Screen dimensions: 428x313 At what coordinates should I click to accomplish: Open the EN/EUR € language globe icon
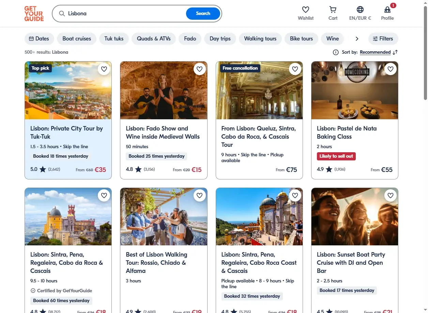(x=360, y=10)
